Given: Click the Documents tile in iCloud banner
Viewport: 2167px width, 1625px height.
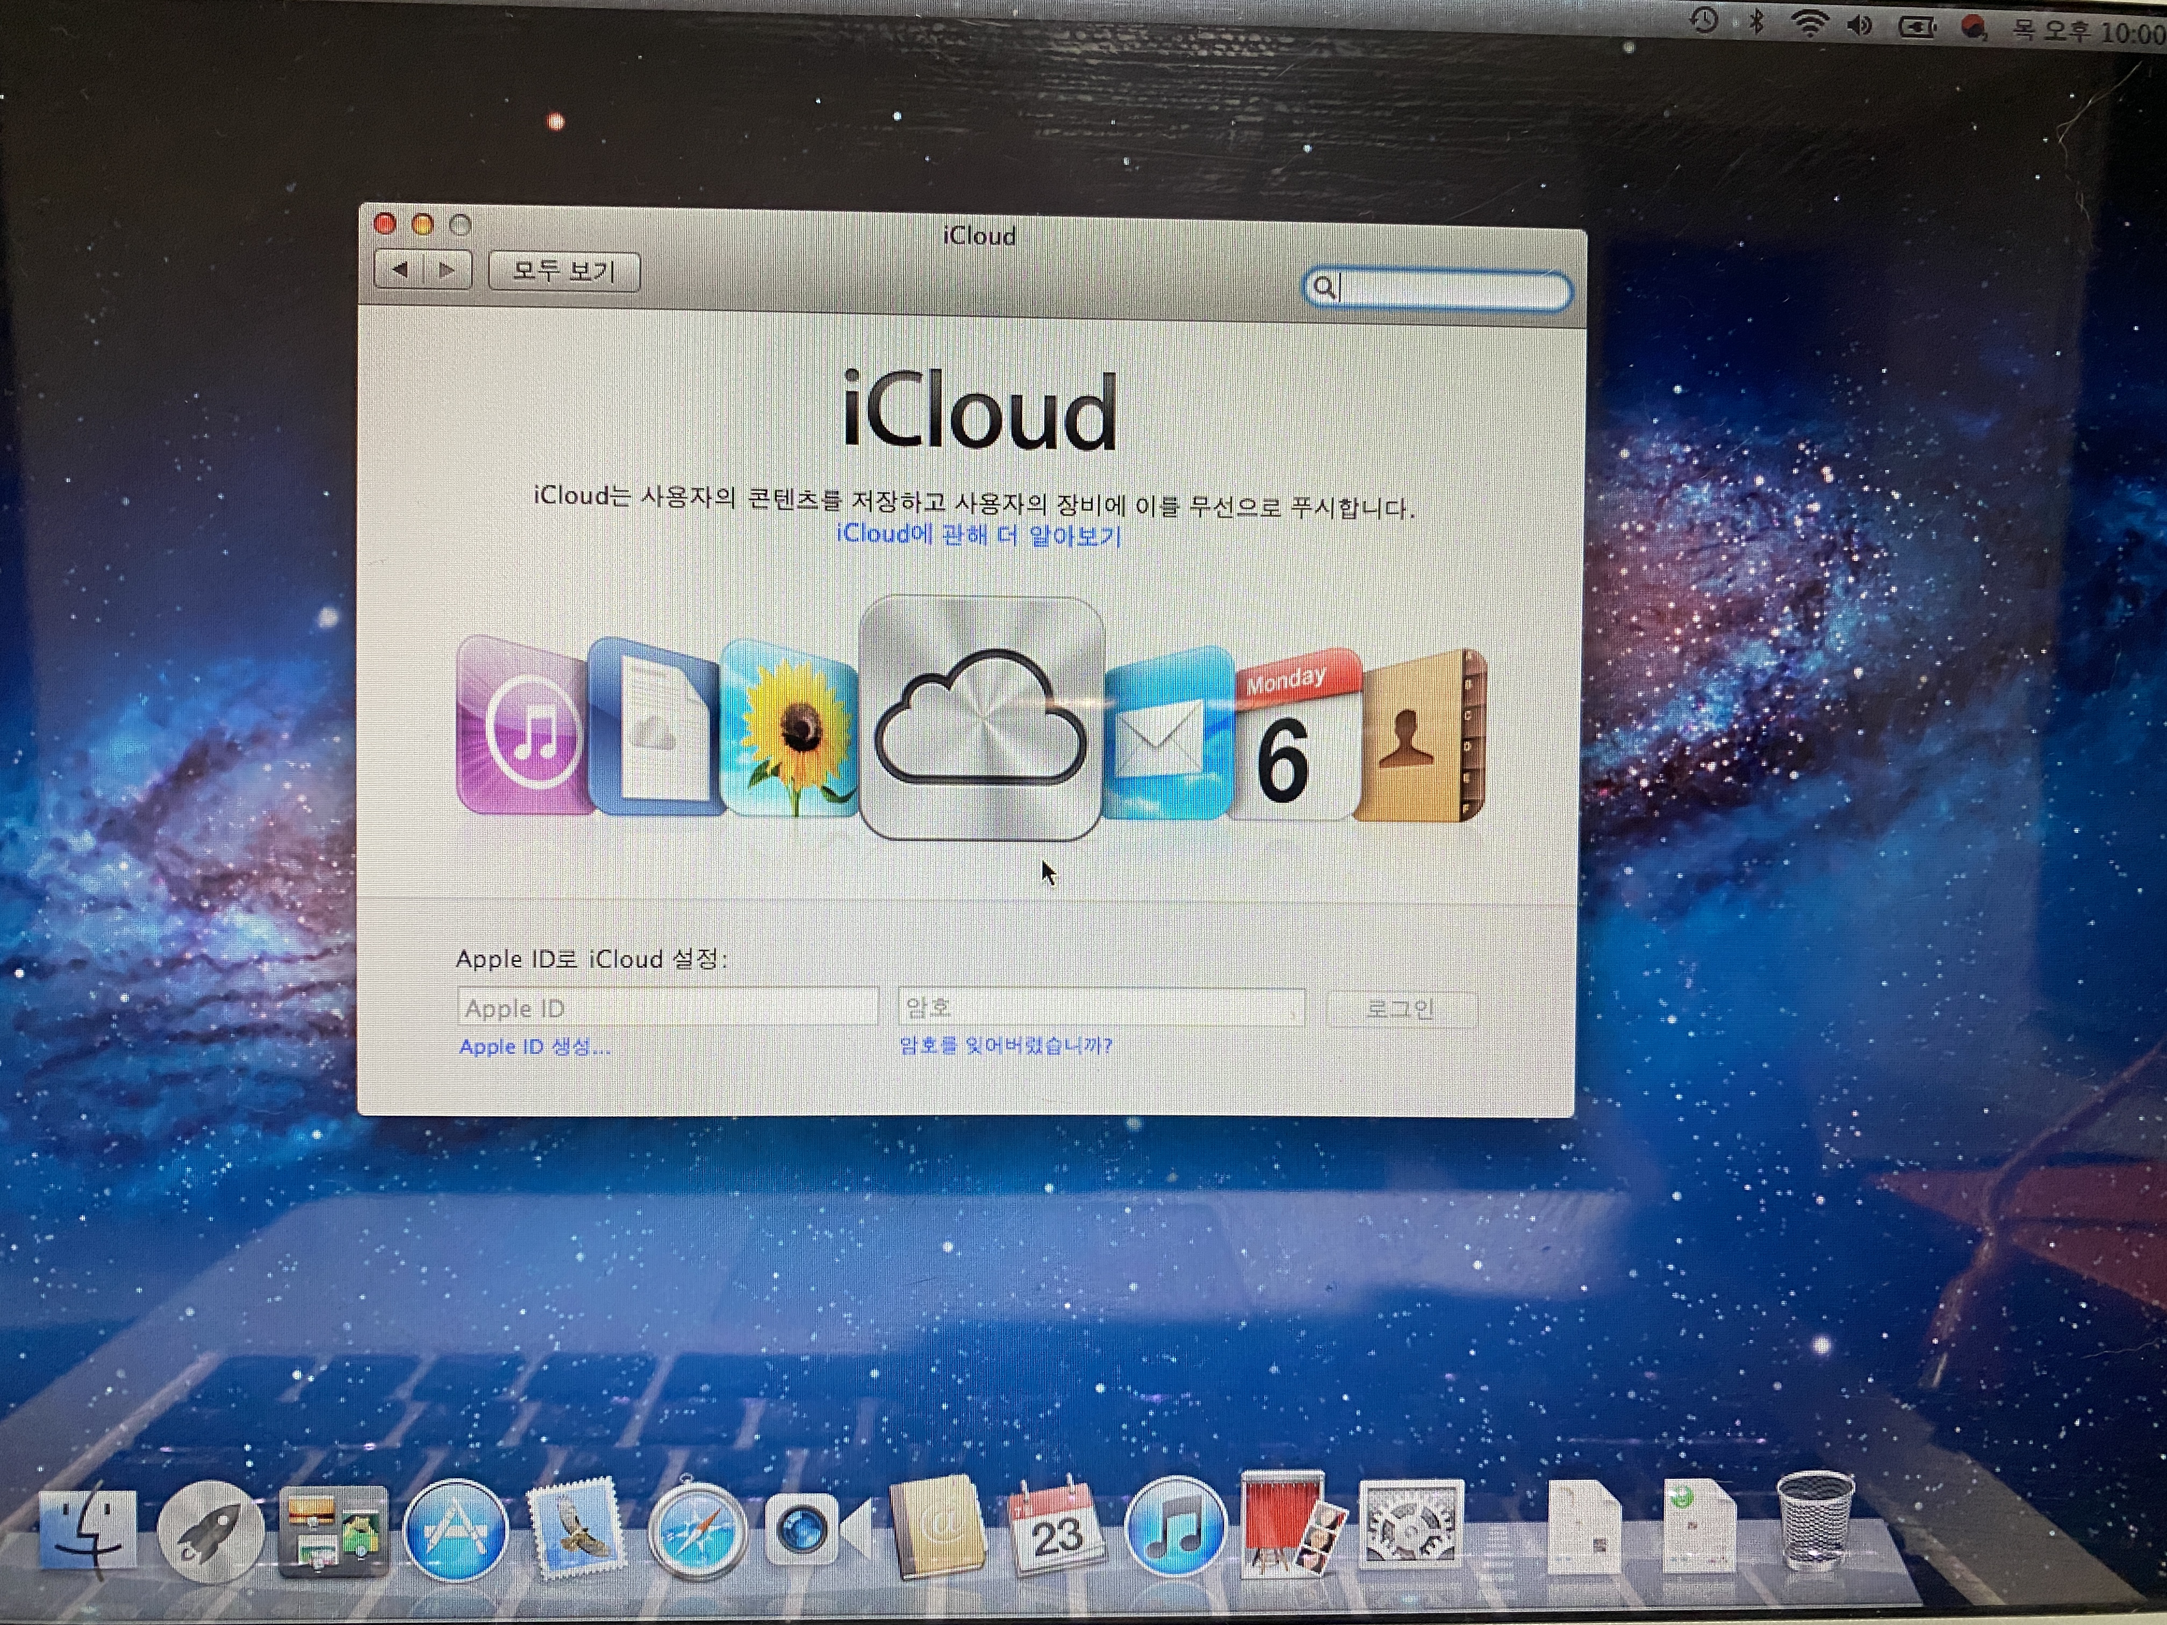Looking at the screenshot, I should (x=654, y=727).
